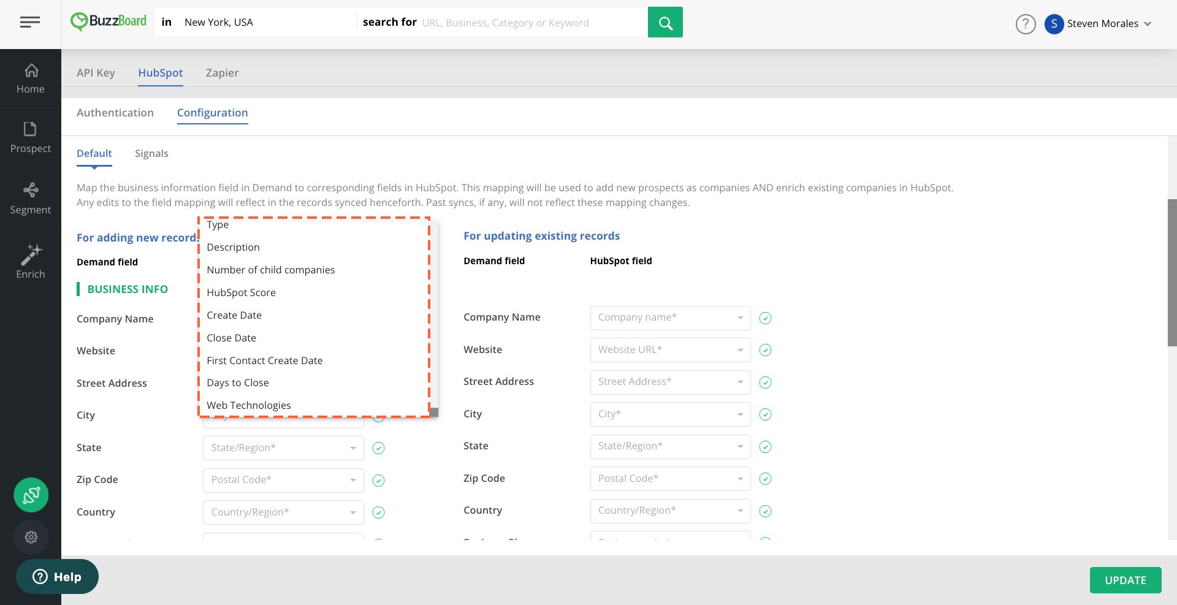Open City dropdown for updating records
1177x605 pixels.
pyautogui.click(x=670, y=414)
